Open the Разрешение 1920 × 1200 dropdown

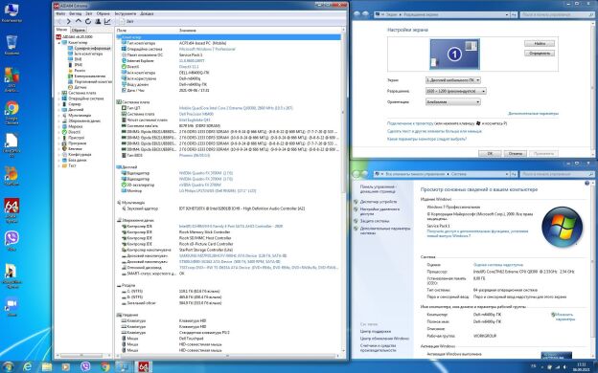[x=456, y=92]
